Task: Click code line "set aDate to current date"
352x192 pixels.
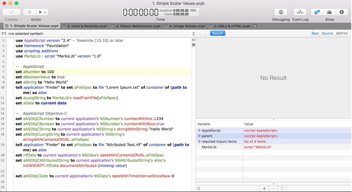Action: point(41,103)
